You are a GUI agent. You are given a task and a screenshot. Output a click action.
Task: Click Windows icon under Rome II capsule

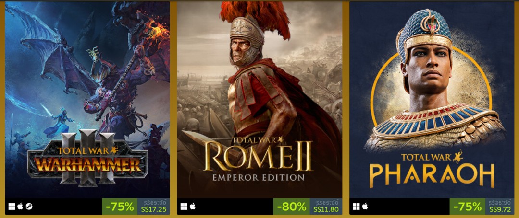click(184, 207)
